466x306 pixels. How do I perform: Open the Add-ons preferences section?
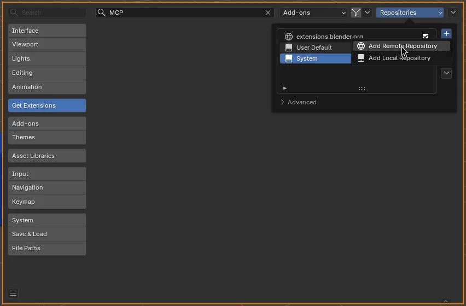[47, 123]
